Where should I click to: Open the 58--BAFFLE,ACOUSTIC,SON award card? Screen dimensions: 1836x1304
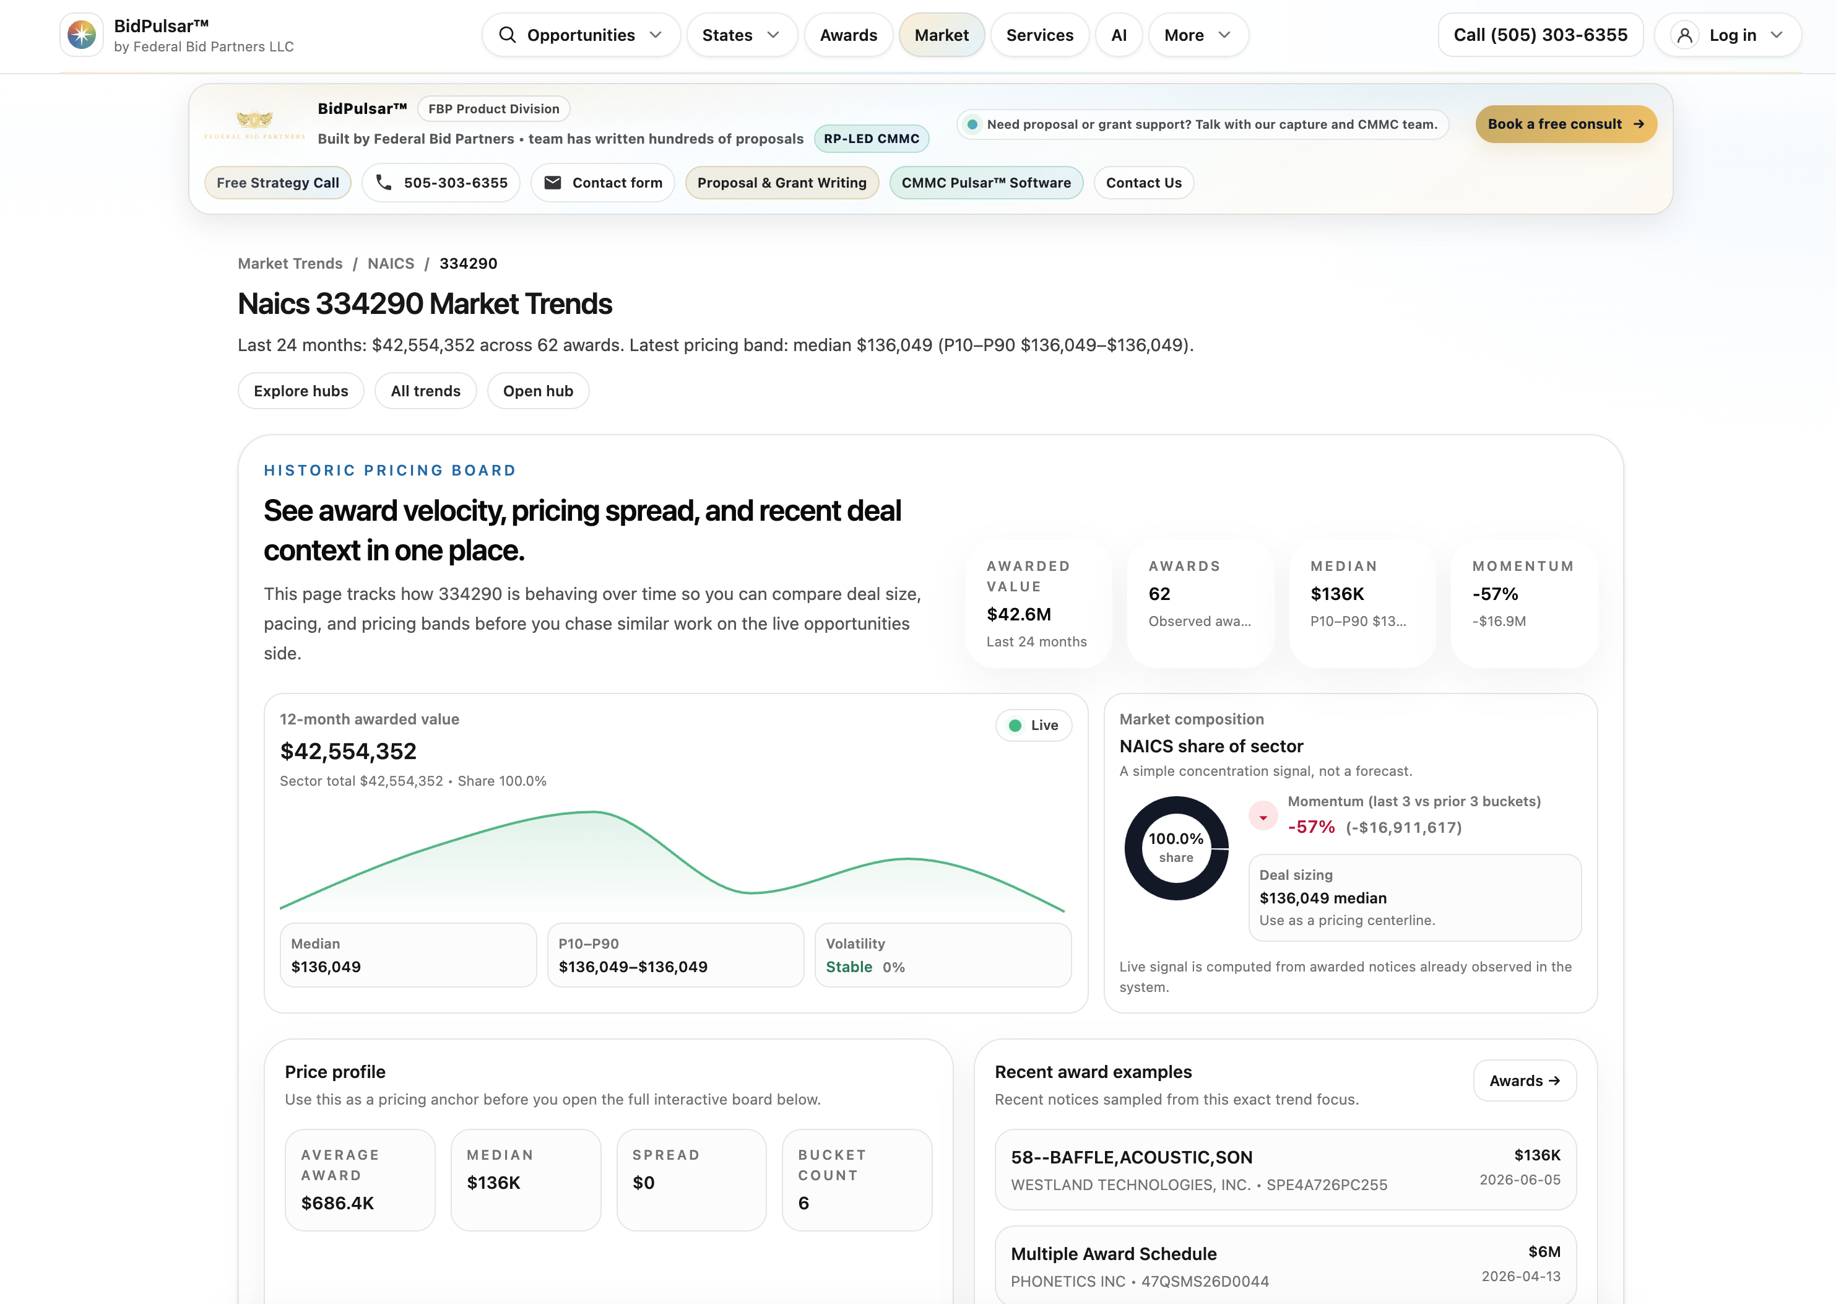1285,1170
